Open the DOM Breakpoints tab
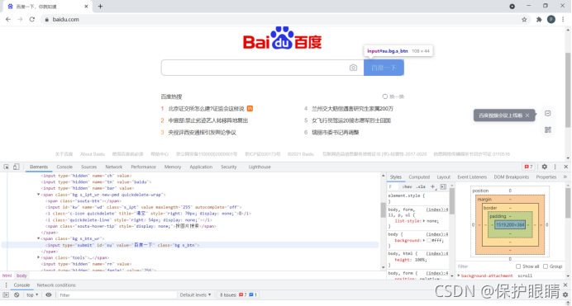The height and width of the screenshot is (306, 572). 512,177
